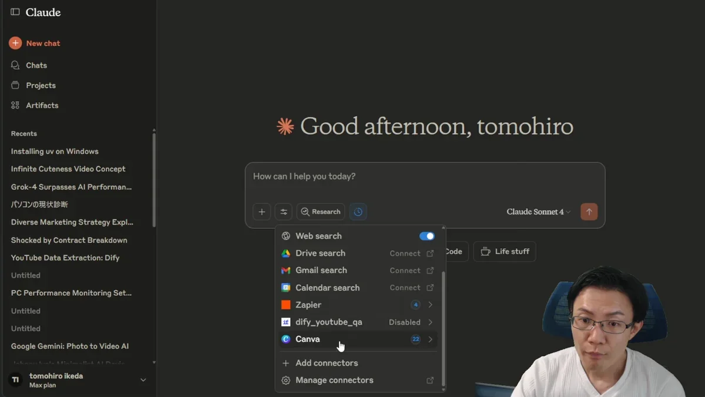Screen dimensions: 705x397
Task: Open recent chat Diverse Marketing Strategy
Action: click(x=72, y=222)
